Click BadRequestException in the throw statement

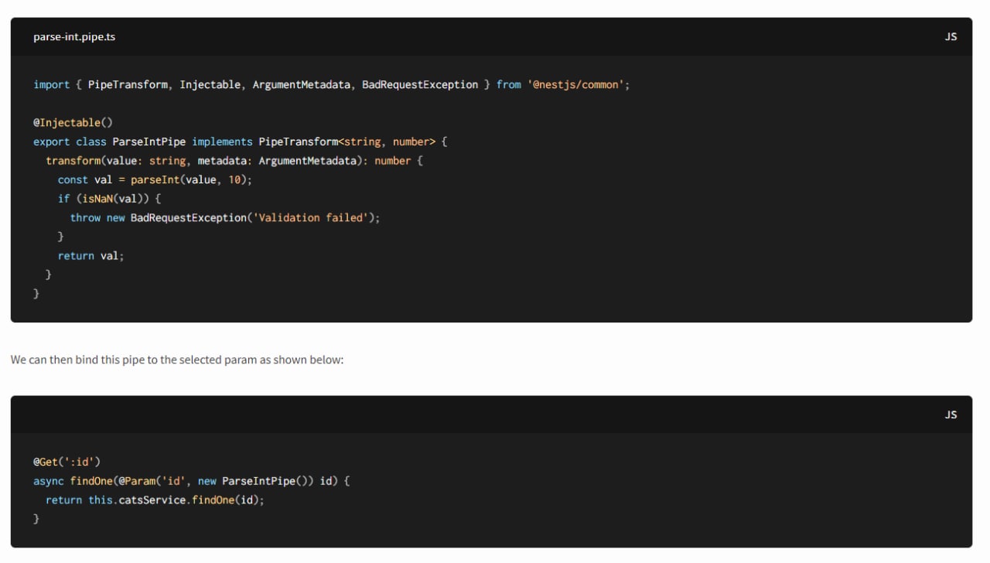pyautogui.click(x=188, y=218)
